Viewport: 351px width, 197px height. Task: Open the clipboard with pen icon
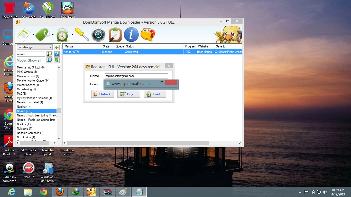click(115, 35)
